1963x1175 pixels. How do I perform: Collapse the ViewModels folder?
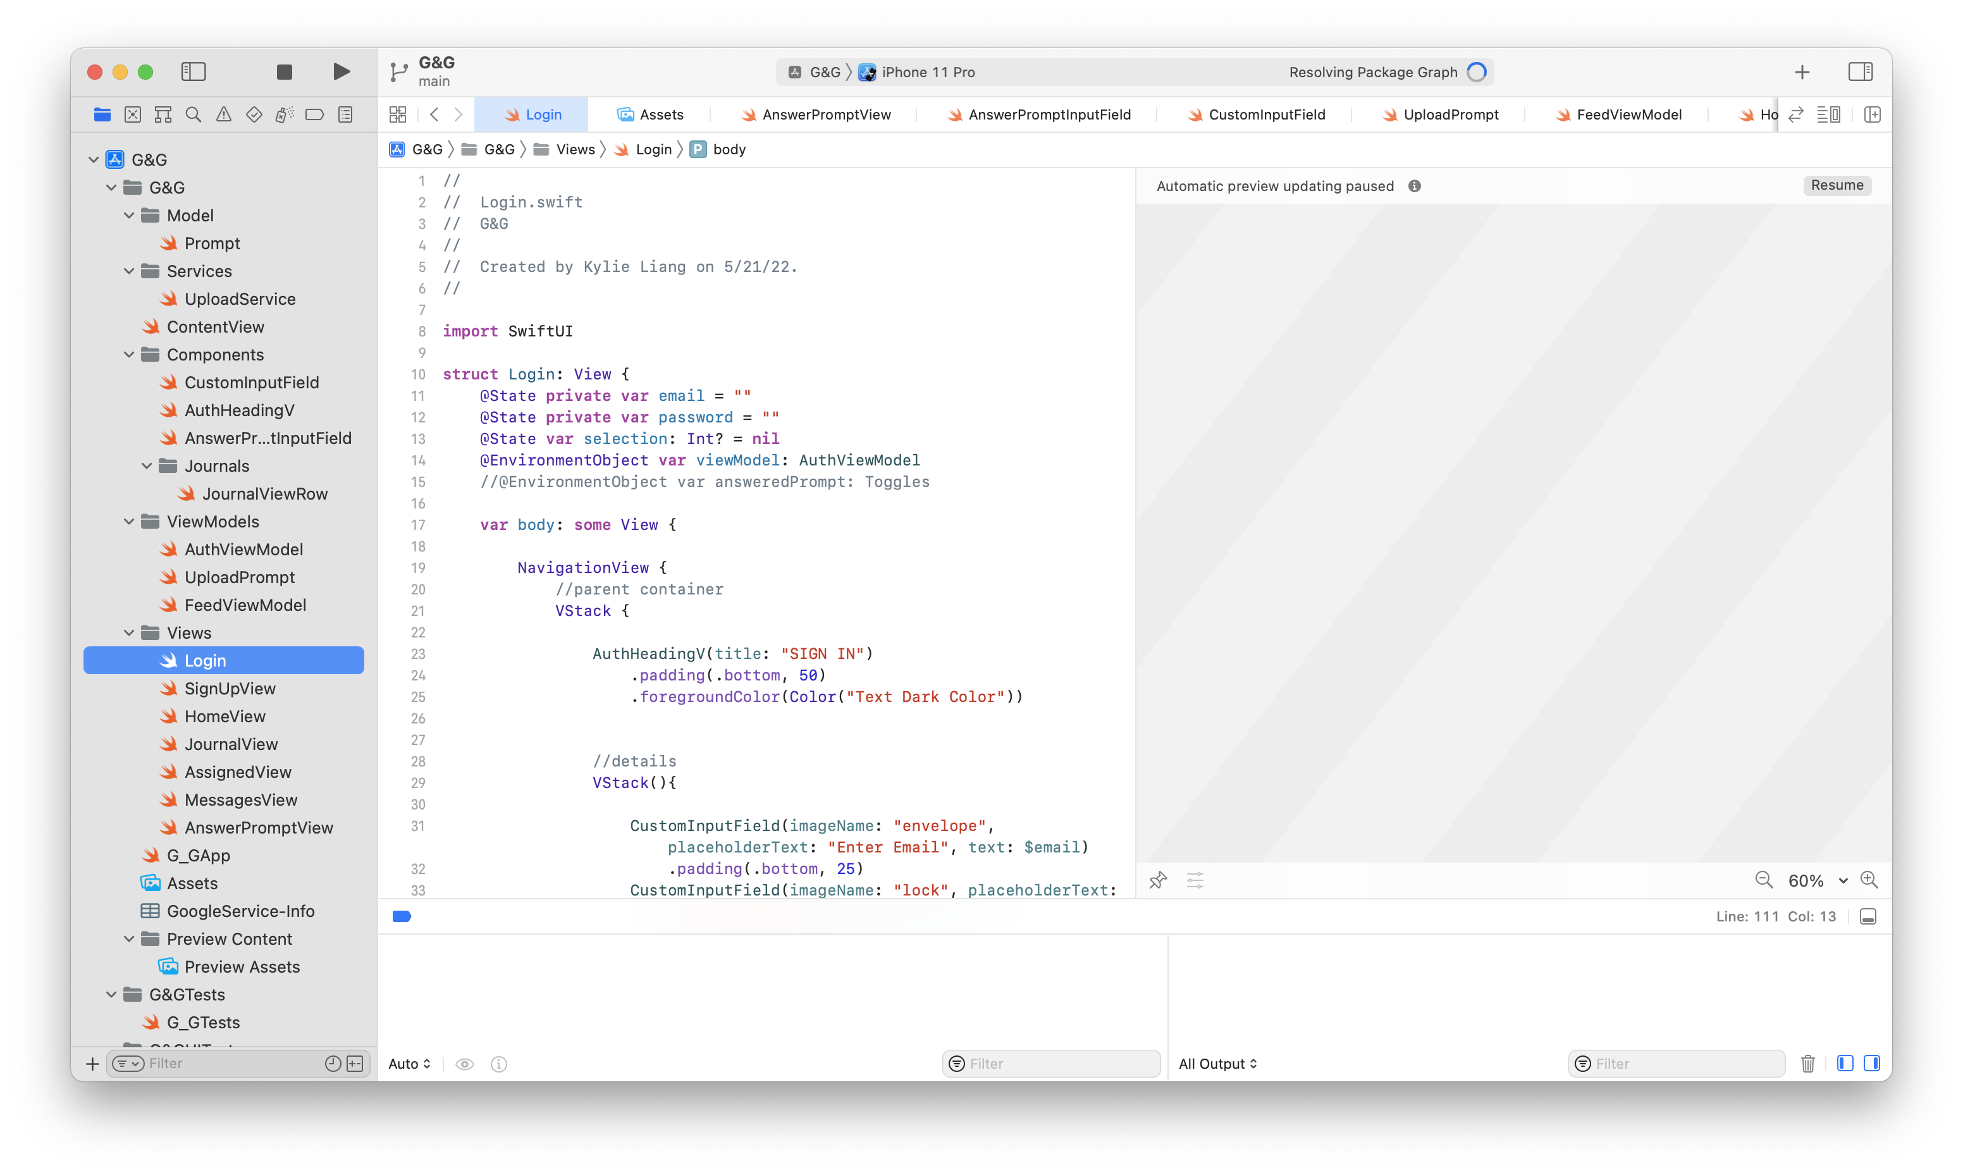(129, 522)
